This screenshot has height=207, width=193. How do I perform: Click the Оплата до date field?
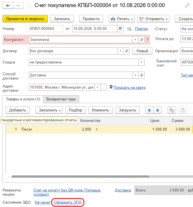pos(187,39)
